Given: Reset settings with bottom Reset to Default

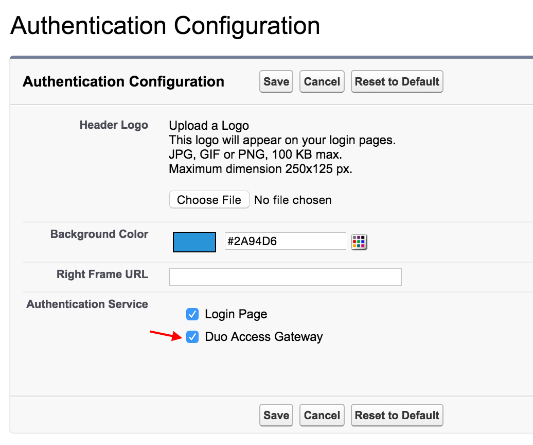Looking at the screenshot, I should 397,415.
